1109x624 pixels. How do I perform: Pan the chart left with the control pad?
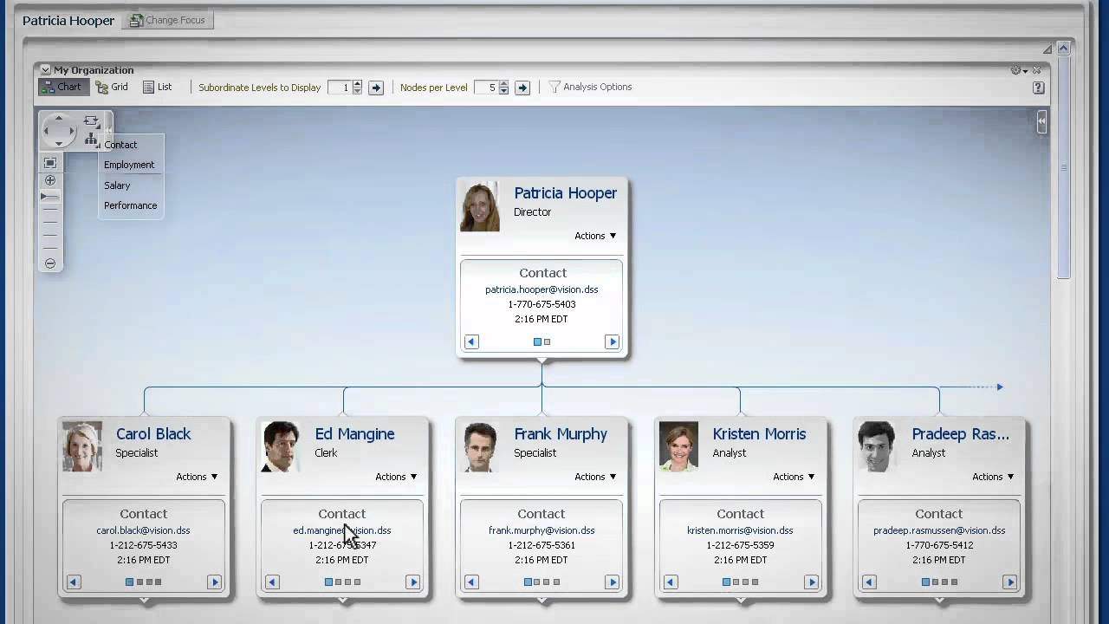[46, 131]
